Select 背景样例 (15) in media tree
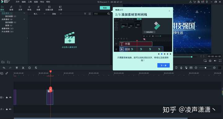Image resolution: width=223 pixels, height=119 pixels. 7,28
